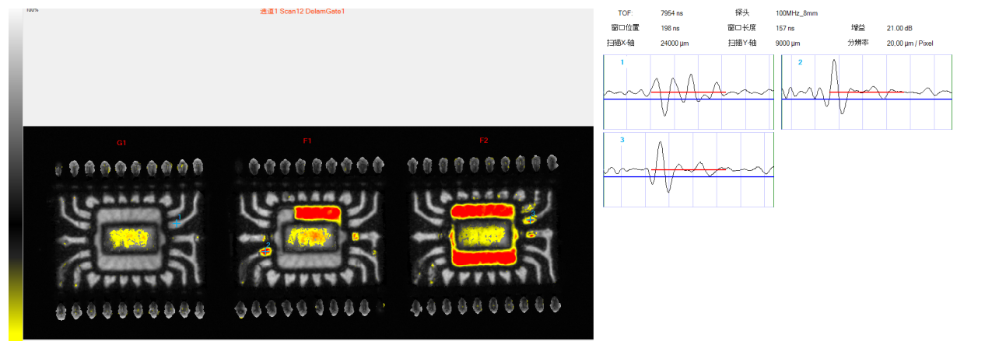Open waveform graph 3
The width and height of the screenshot is (992, 348).
[689, 169]
